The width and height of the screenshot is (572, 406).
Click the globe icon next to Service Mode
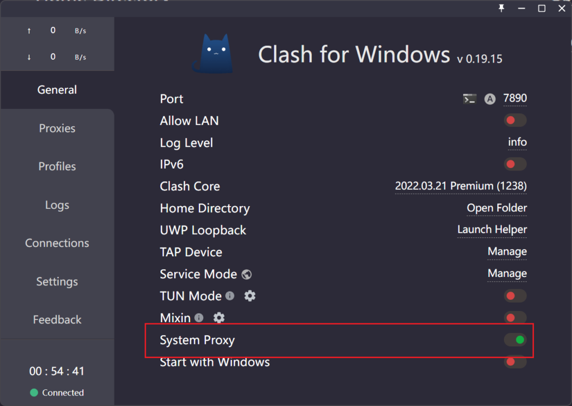(246, 274)
